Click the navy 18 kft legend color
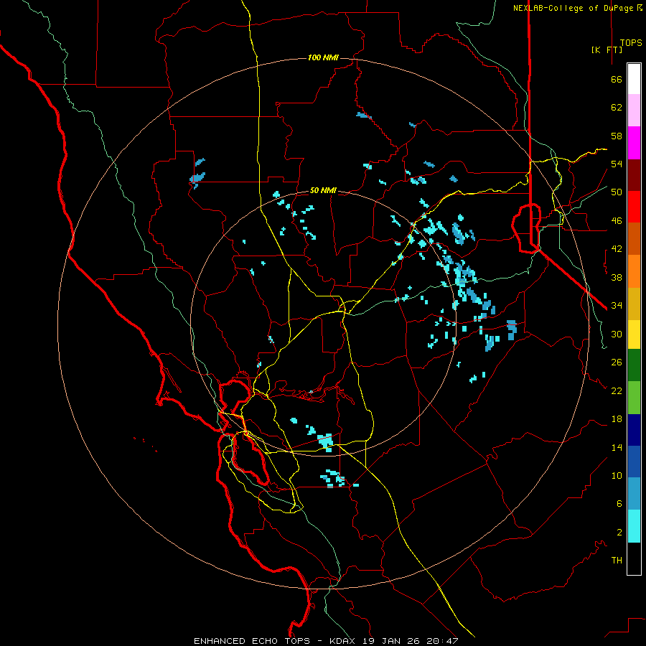Screen dimensions: 646x646 click(634, 430)
